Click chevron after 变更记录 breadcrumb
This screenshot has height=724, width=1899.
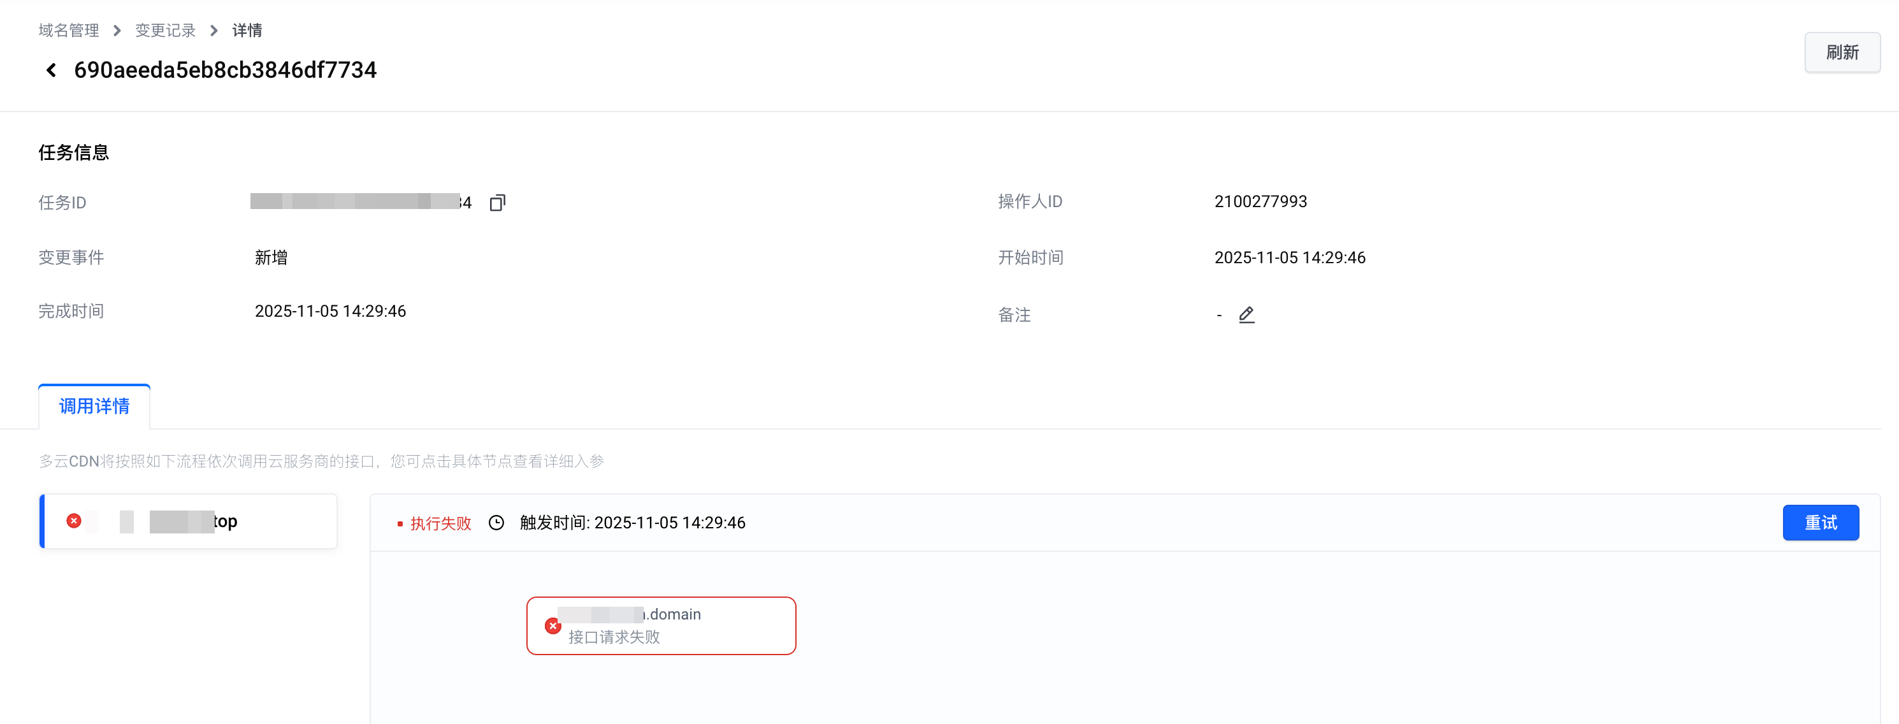(213, 30)
